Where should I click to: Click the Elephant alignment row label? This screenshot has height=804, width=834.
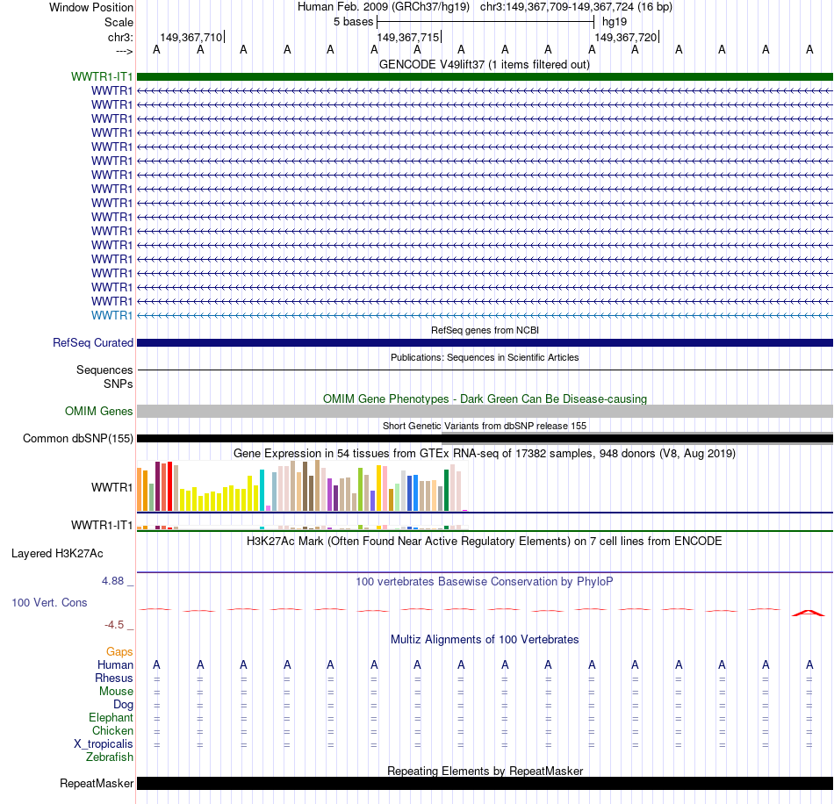(x=111, y=718)
